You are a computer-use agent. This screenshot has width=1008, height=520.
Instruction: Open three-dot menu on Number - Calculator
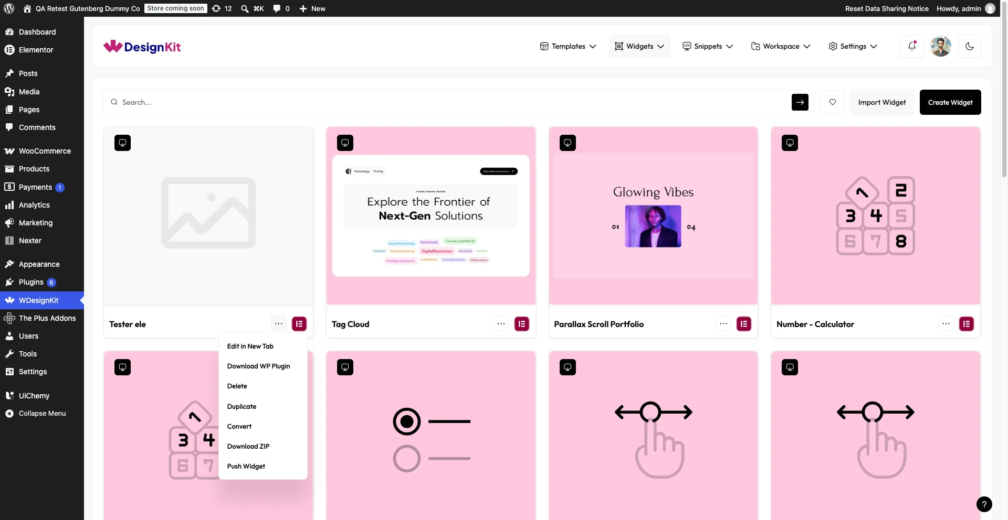[946, 324]
